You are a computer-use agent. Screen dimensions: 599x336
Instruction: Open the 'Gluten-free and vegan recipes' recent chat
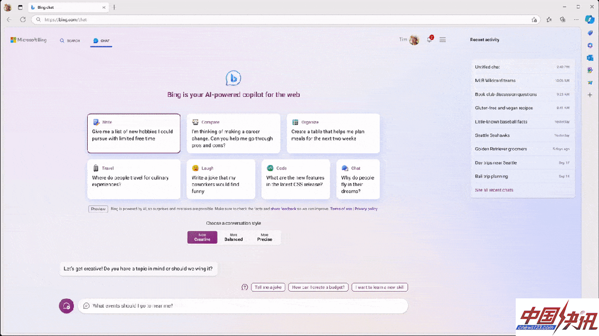point(522,108)
